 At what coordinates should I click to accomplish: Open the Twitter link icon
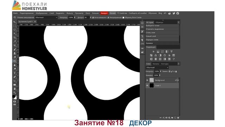click(x=174, y=13)
